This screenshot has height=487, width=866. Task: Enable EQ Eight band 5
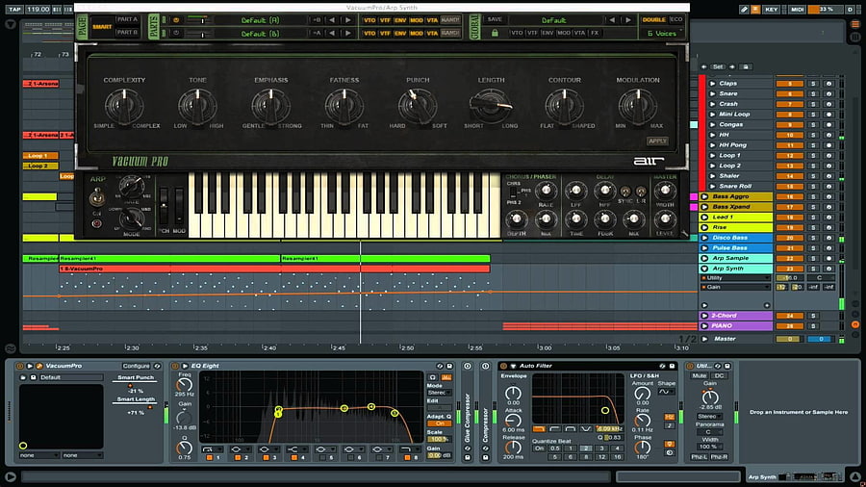[322, 458]
